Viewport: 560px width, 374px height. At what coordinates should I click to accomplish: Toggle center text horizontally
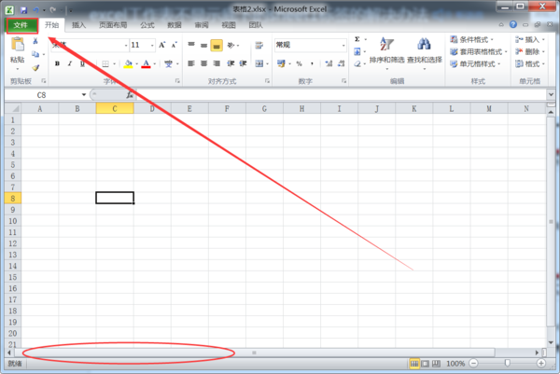203,63
